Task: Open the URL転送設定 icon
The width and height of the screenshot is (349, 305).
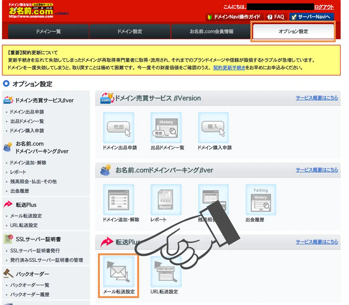Action: tap(166, 272)
